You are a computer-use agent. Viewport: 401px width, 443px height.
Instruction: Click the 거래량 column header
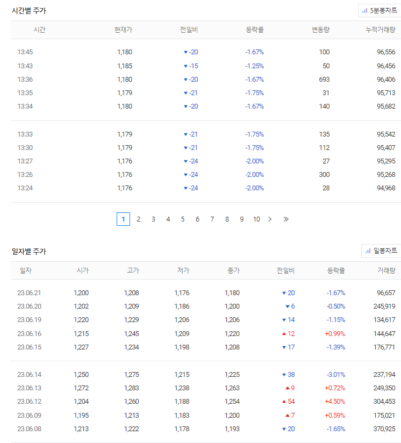tap(386, 270)
